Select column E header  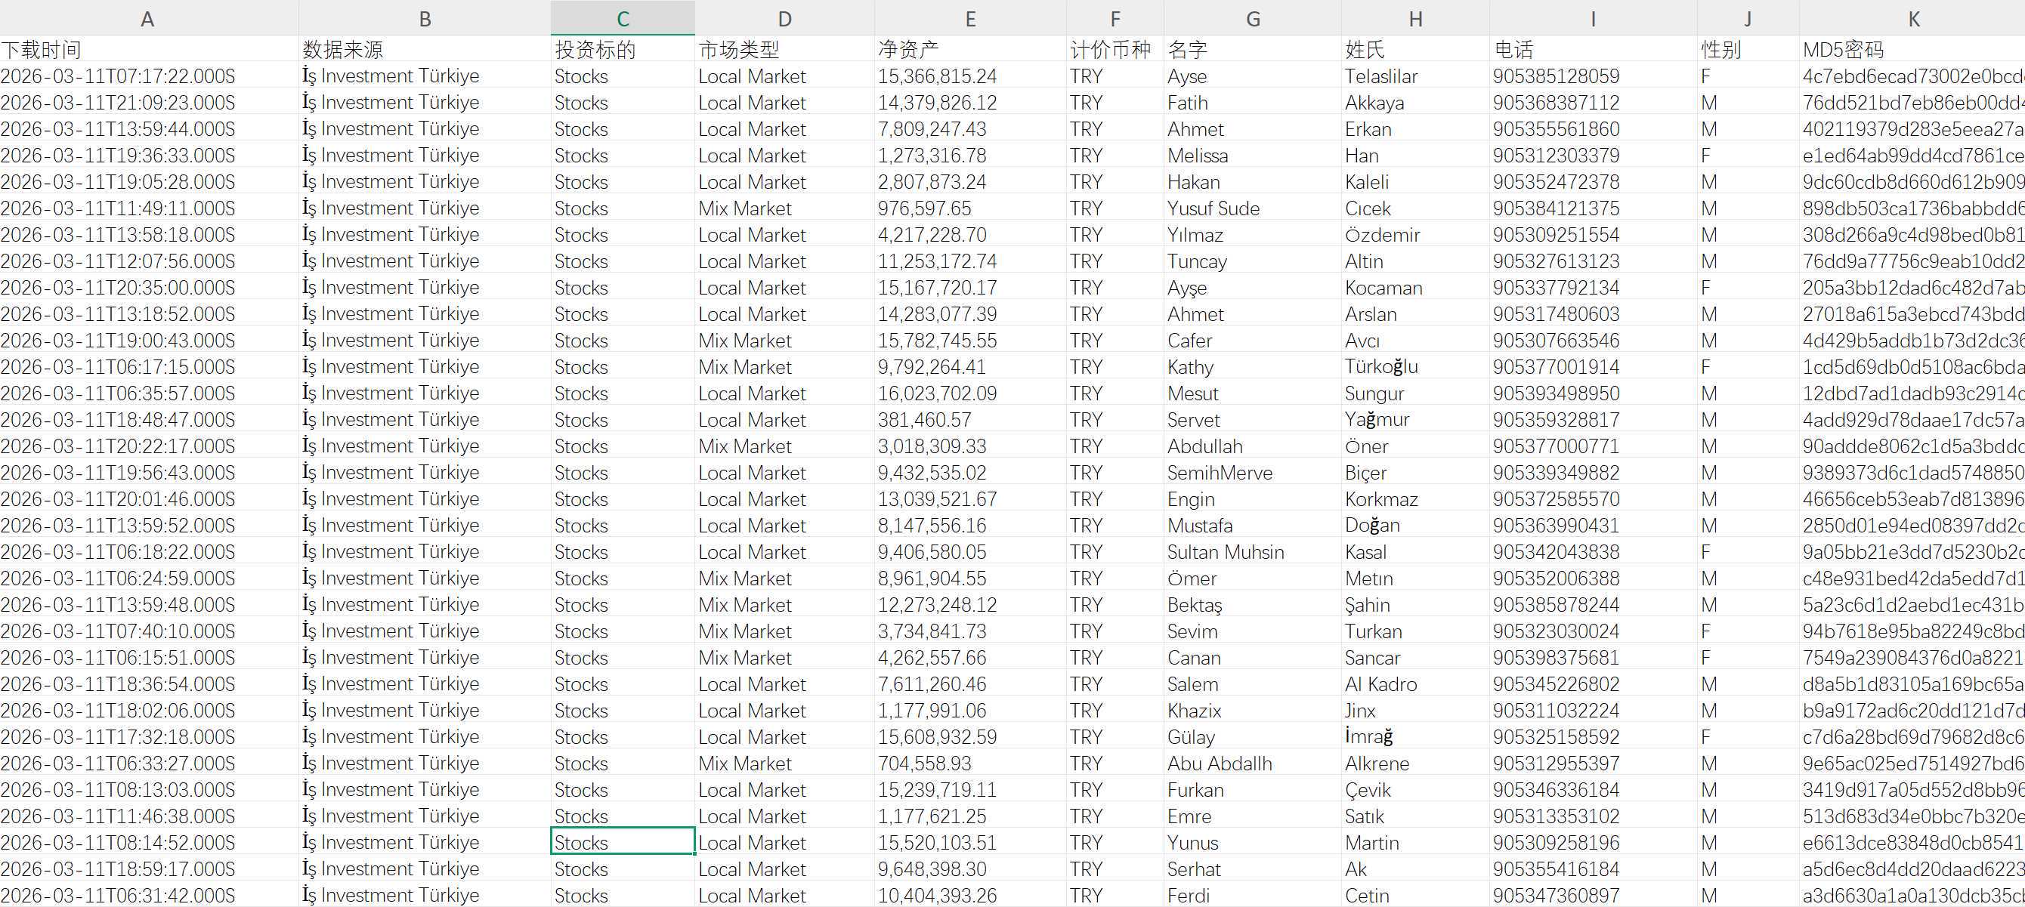[970, 18]
